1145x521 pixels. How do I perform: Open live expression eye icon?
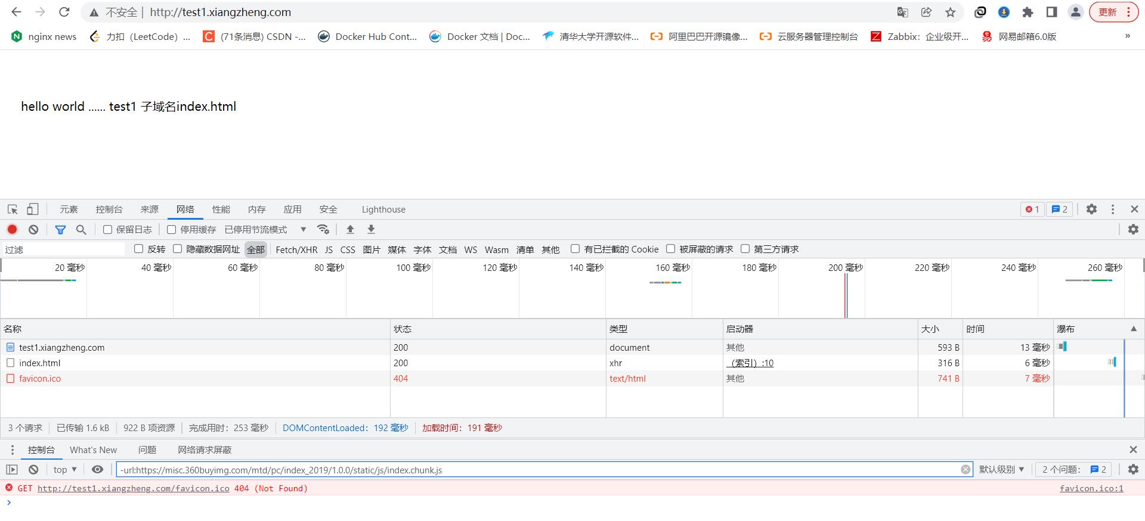[x=97, y=469]
